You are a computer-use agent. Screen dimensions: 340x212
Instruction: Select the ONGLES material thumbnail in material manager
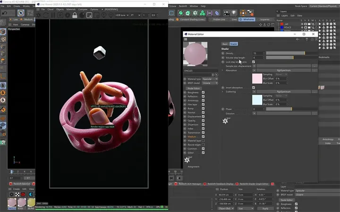12,204
